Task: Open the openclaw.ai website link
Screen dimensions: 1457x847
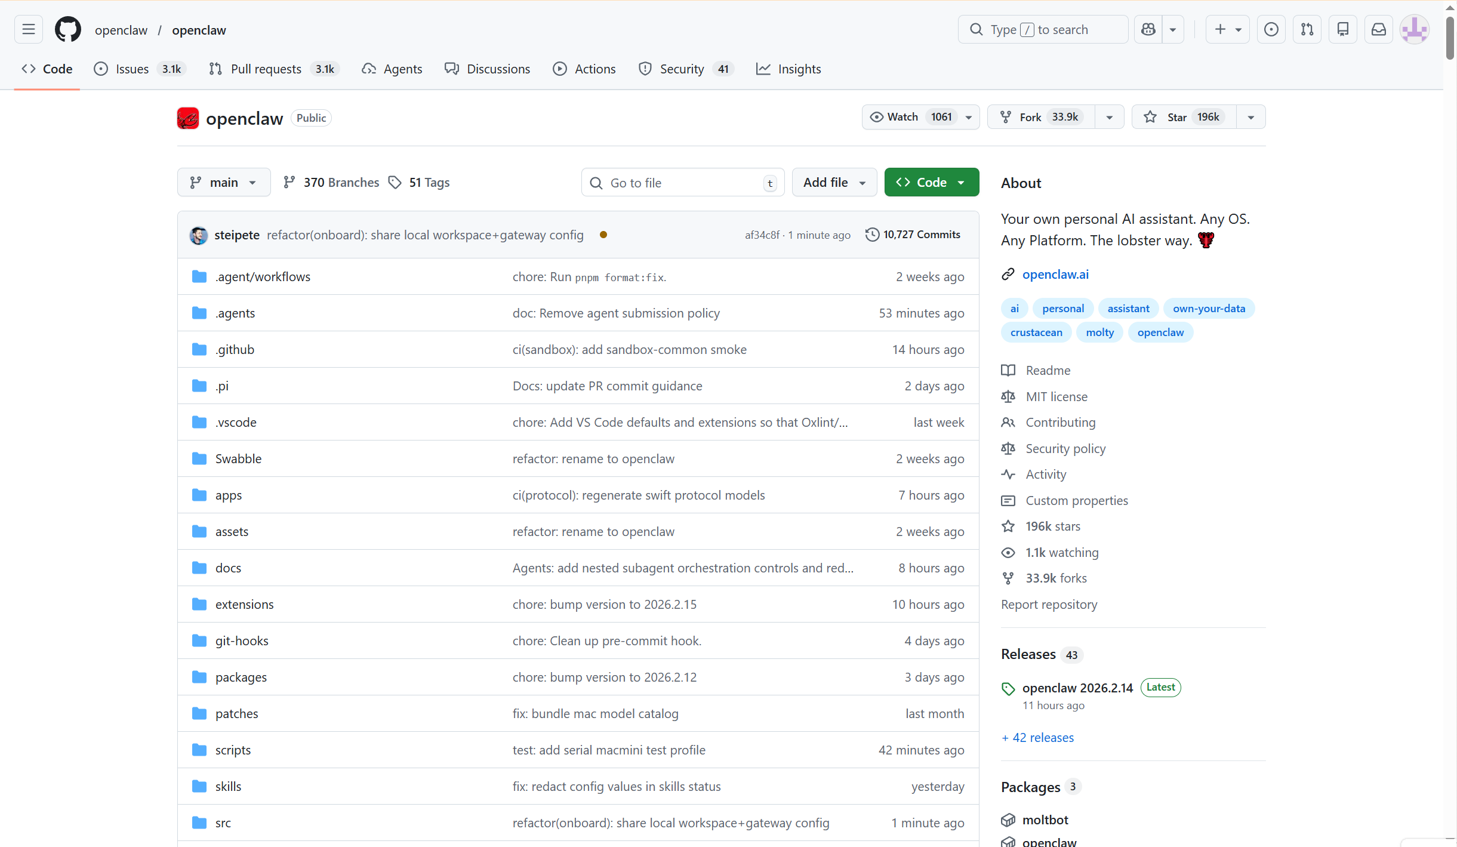Action: point(1055,275)
